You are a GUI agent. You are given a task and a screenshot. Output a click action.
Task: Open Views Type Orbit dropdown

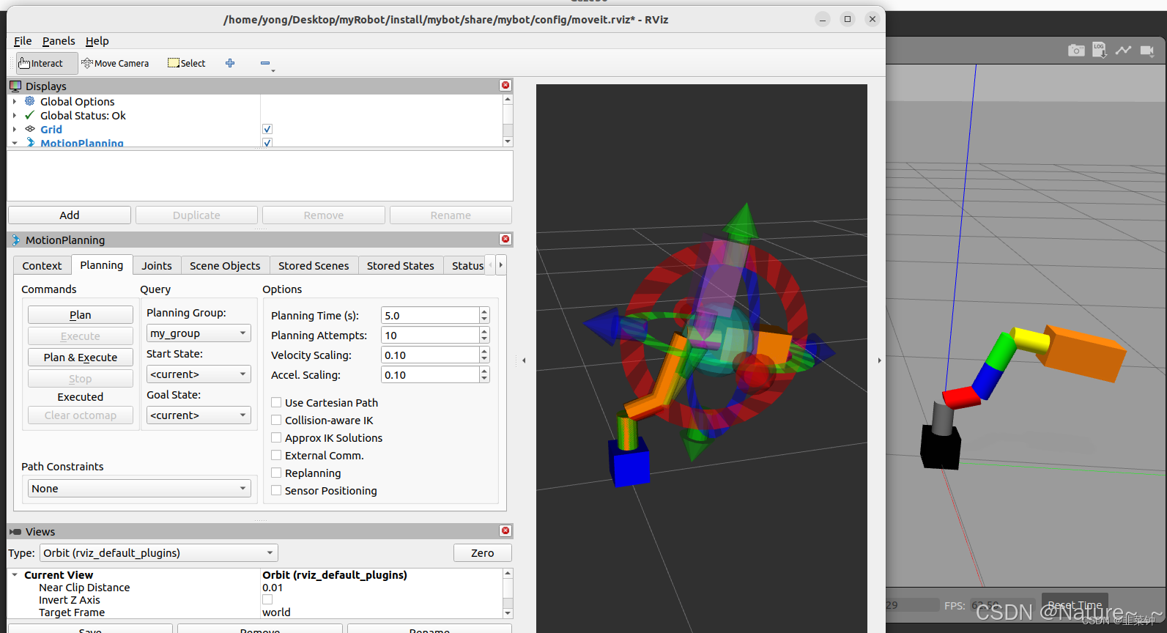pyautogui.click(x=159, y=553)
